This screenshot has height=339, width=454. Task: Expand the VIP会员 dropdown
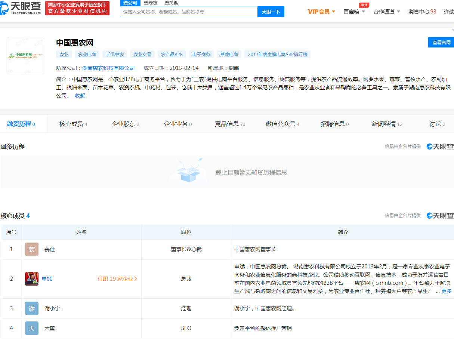(321, 12)
